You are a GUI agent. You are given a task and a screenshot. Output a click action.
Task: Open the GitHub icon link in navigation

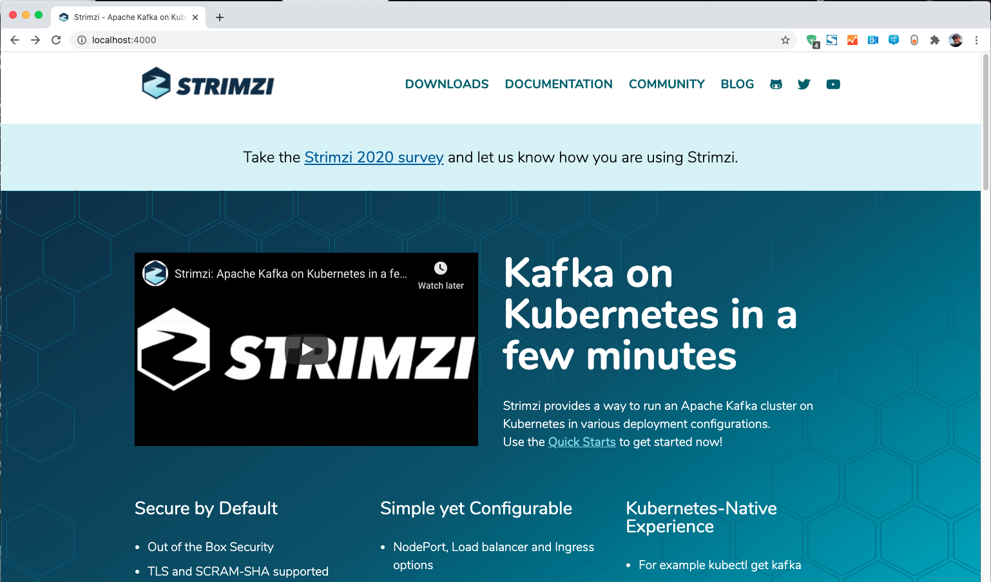pos(776,84)
